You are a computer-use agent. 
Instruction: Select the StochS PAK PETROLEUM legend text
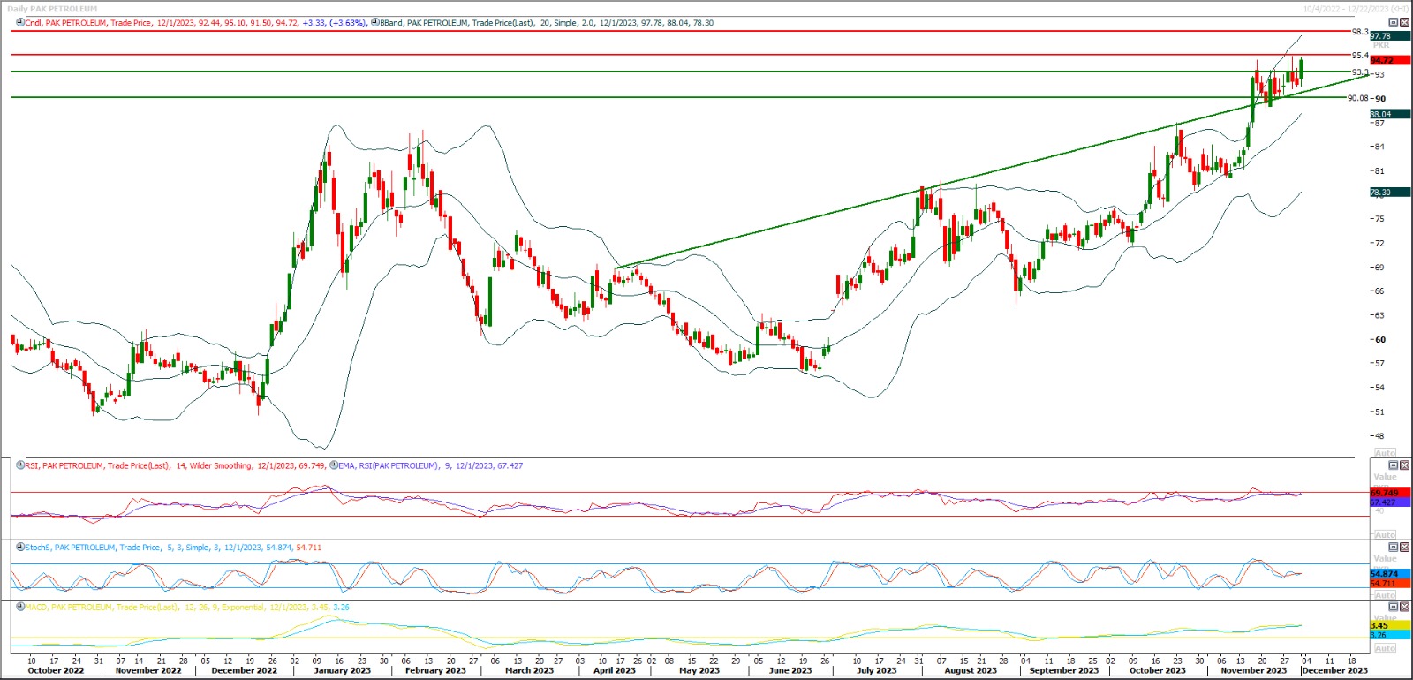173,548
